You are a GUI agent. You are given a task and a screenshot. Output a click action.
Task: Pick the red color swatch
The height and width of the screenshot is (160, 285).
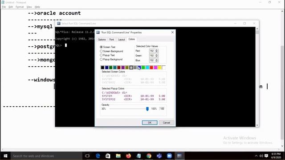(151, 68)
